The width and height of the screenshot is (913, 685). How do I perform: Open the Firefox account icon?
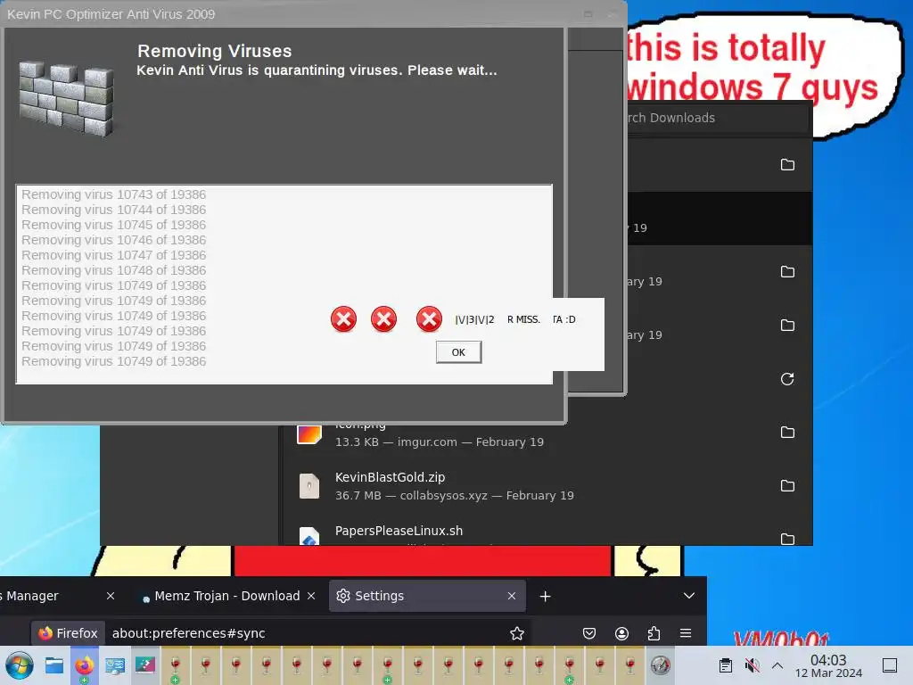coord(621,633)
